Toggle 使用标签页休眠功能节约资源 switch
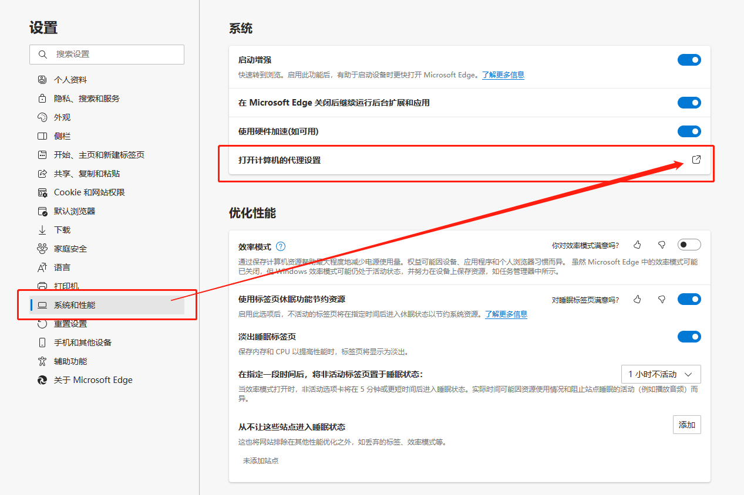This screenshot has height=495, width=744. pyautogui.click(x=689, y=300)
